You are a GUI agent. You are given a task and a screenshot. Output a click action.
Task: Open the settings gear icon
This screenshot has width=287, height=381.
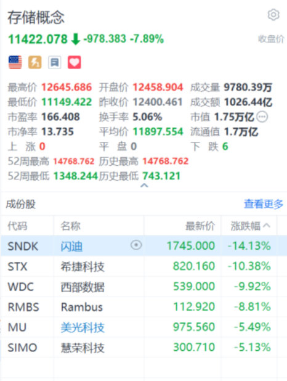(273, 15)
